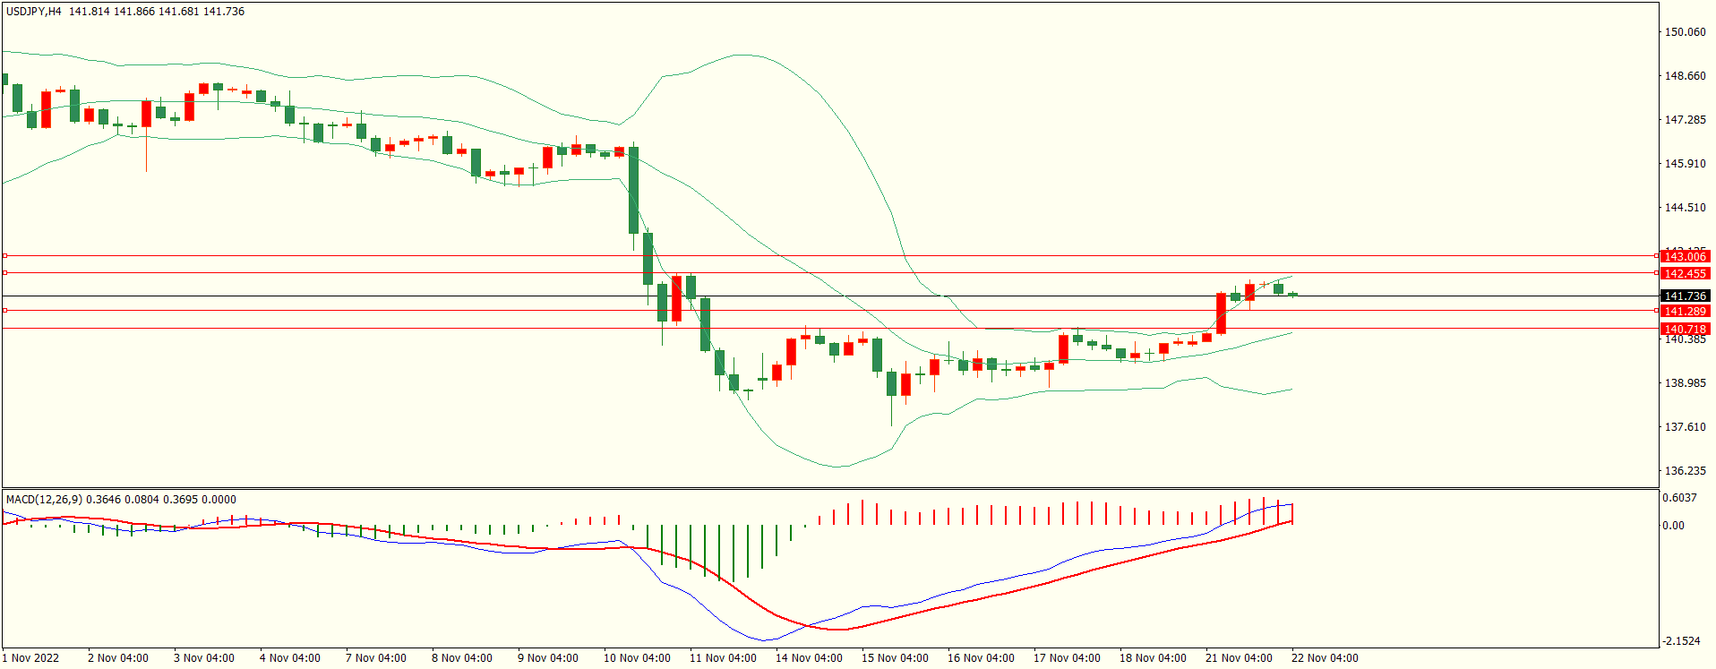Viewport: 1716px width, 669px height.
Task: Select the red 142.455 price tag
Action: [x=1684, y=274]
